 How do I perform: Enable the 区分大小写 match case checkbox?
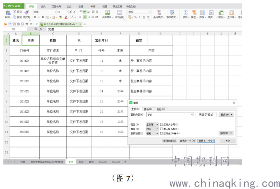tap(162, 124)
